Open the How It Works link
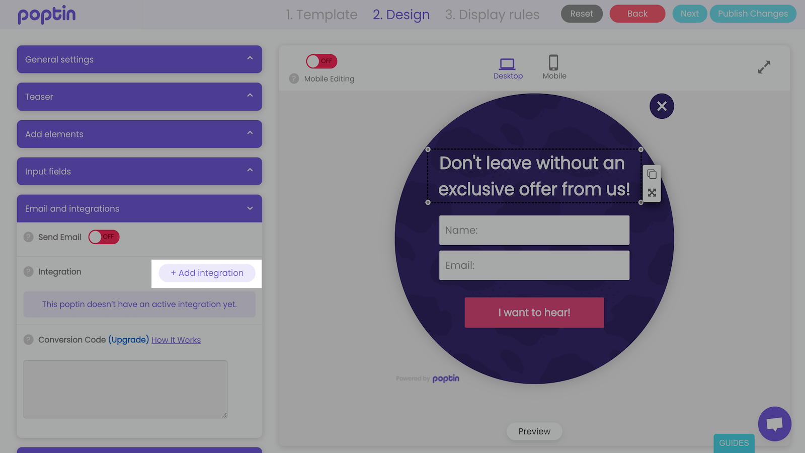Viewport: 805px width, 453px height. pyautogui.click(x=176, y=340)
